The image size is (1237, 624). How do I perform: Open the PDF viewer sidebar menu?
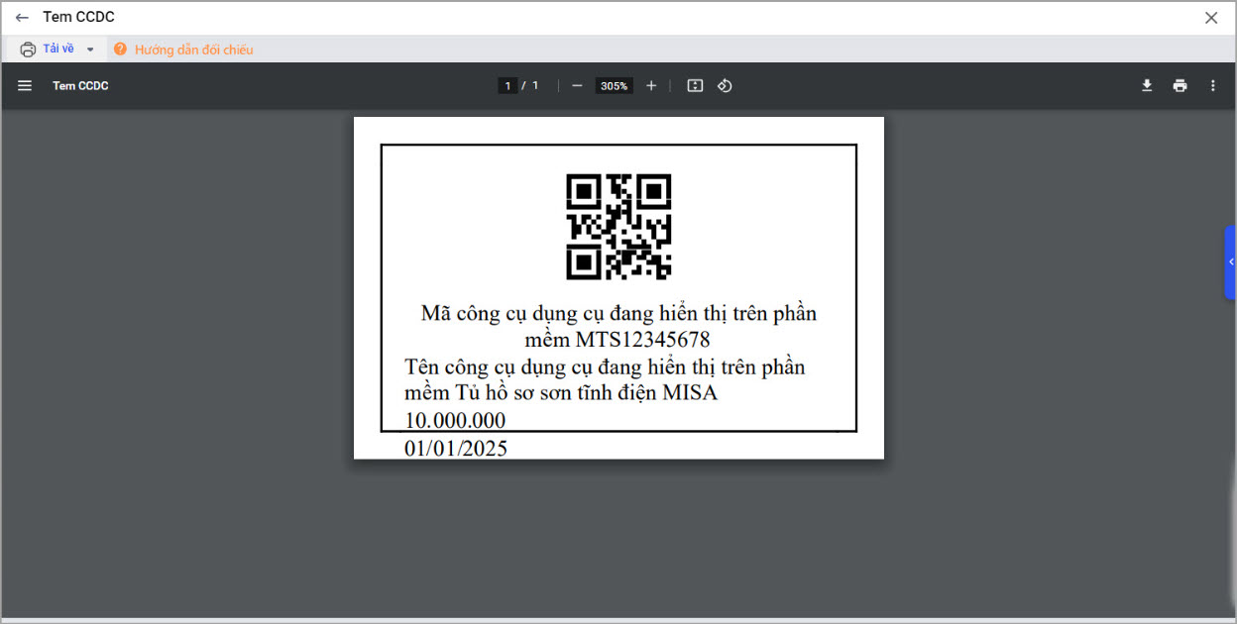coord(25,86)
